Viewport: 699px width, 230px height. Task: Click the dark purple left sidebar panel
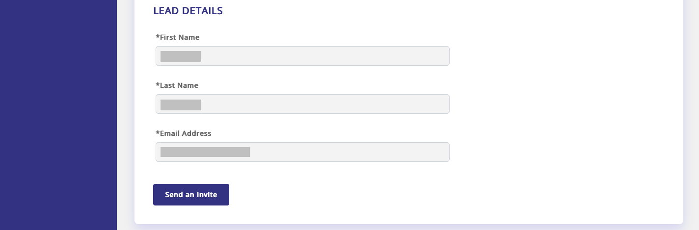58,115
